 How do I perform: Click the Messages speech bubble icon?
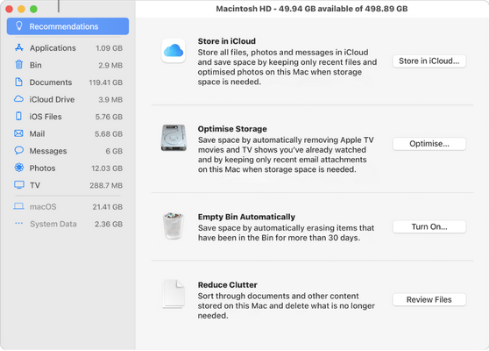[x=18, y=150]
